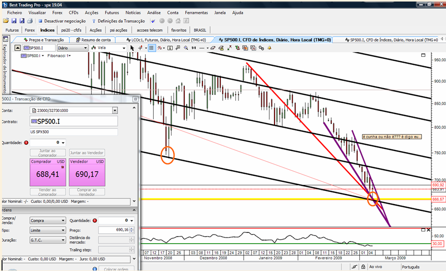Click Juntar ao Comprador button

click(48, 152)
